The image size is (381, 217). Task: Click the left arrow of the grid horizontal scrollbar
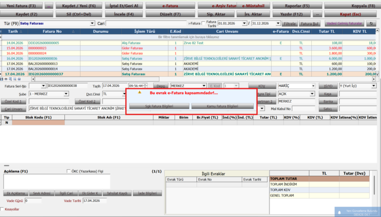(x=33, y=79)
